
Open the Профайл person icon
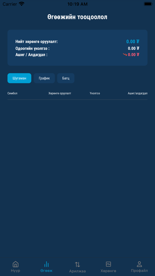(x=139, y=264)
